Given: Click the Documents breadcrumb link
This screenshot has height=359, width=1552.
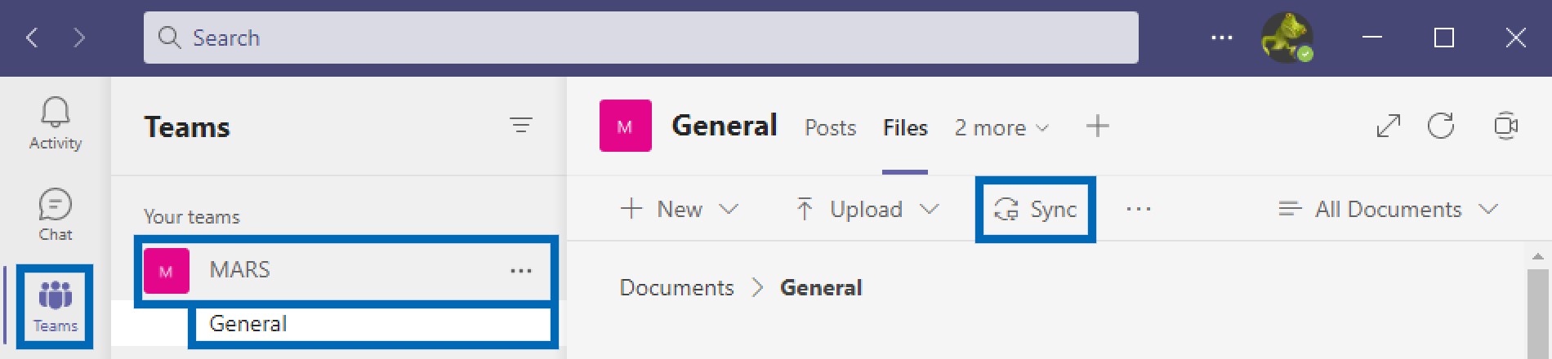Looking at the screenshot, I should pyautogui.click(x=677, y=288).
